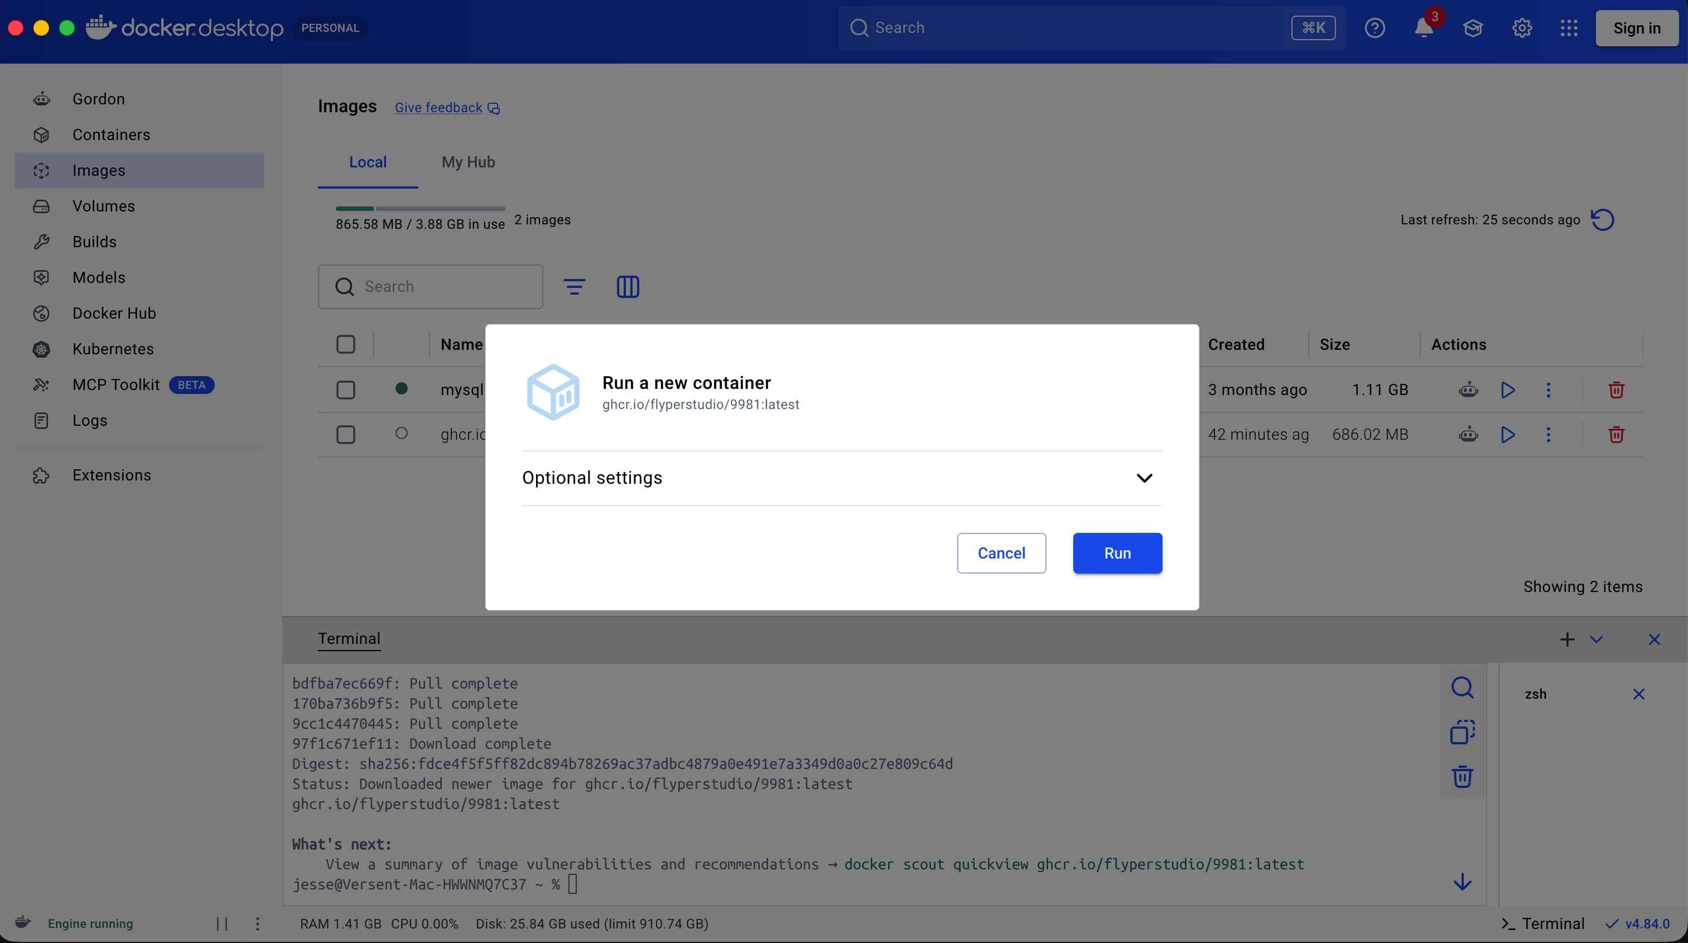Pause the Docker engine
1688x943 pixels.
[222, 924]
